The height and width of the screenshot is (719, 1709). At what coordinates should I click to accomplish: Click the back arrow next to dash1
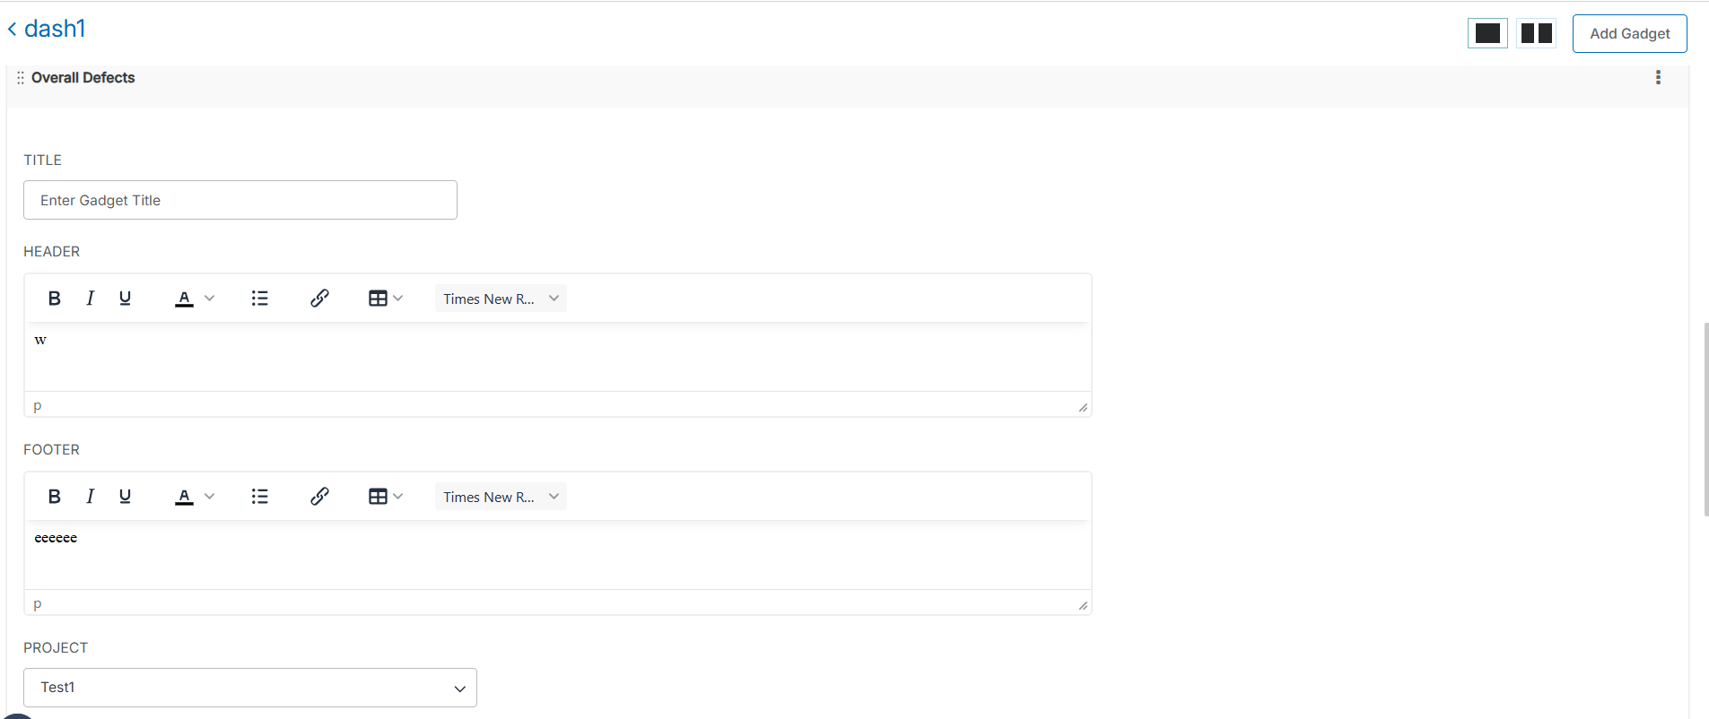(x=12, y=28)
